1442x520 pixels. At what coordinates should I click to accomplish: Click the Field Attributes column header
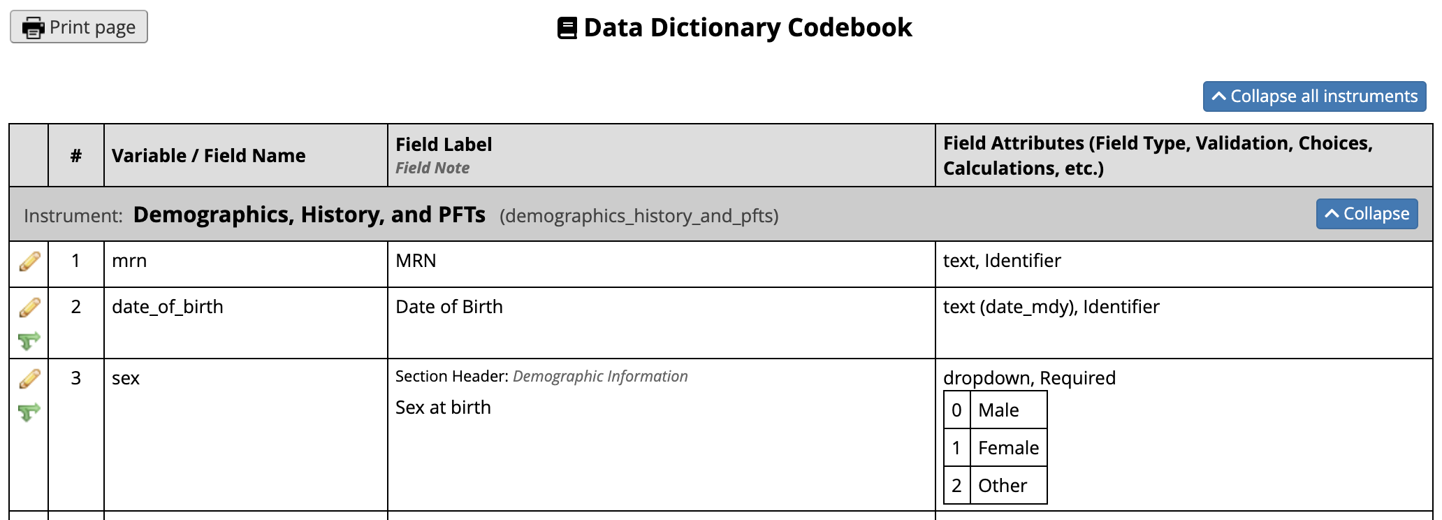[1158, 155]
